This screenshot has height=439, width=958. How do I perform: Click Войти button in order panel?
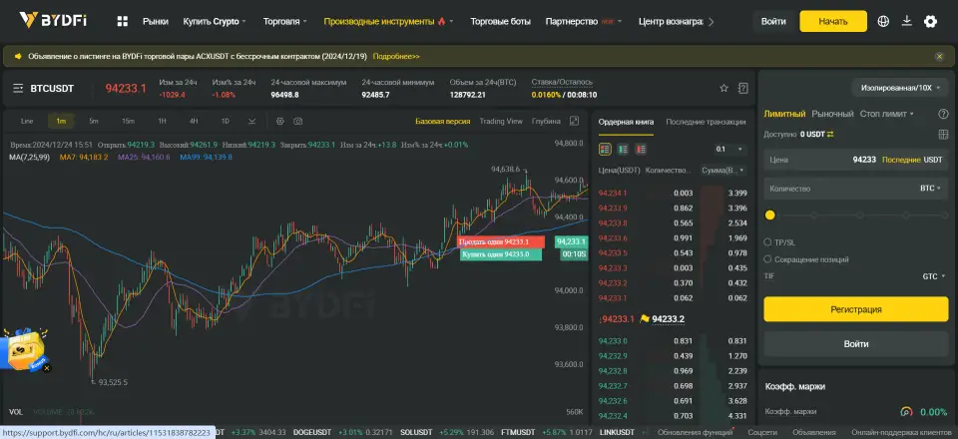pyautogui.click(x=856, y=344)
